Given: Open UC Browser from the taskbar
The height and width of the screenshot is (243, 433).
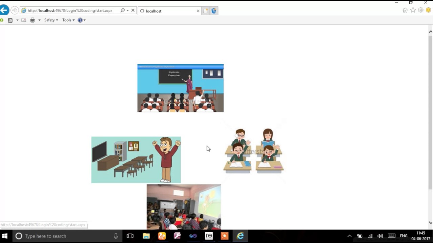Looking at the screenshot, I should (162, 236).
